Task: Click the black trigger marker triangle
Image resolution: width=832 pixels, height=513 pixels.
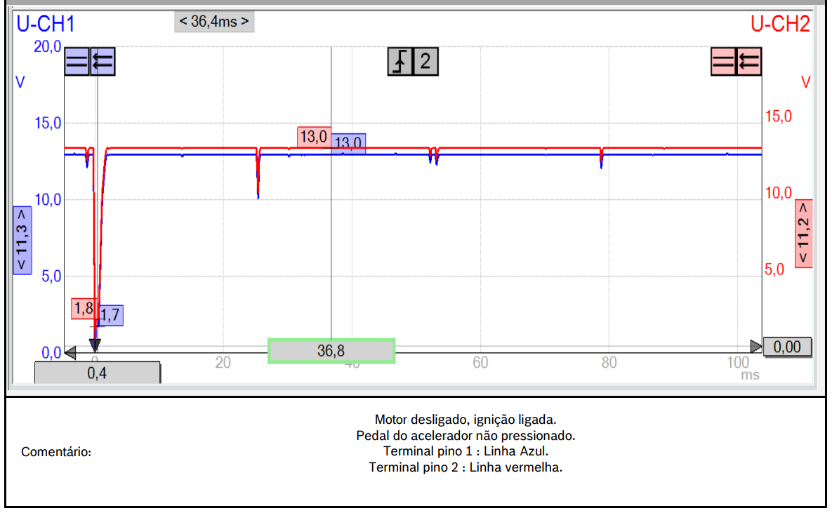Action: (95, 345)
